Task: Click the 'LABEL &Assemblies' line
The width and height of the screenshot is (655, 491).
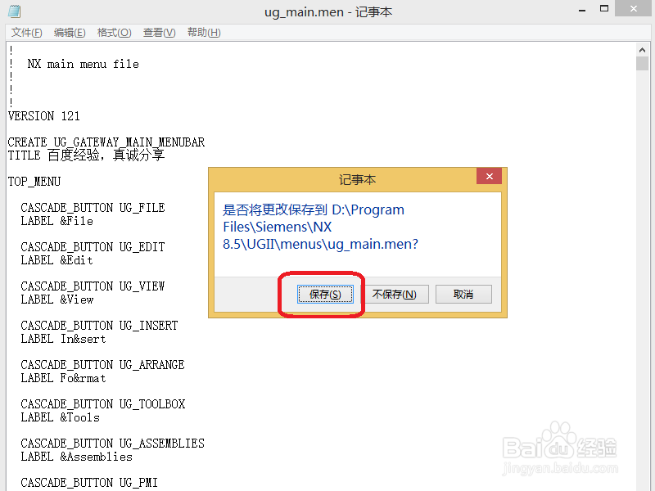Action: pos(76,457)
